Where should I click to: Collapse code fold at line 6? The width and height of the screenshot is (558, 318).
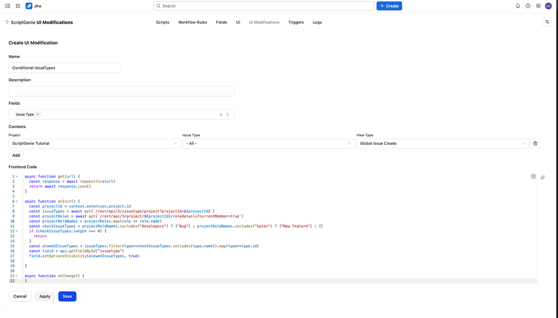tap(16, 201)
